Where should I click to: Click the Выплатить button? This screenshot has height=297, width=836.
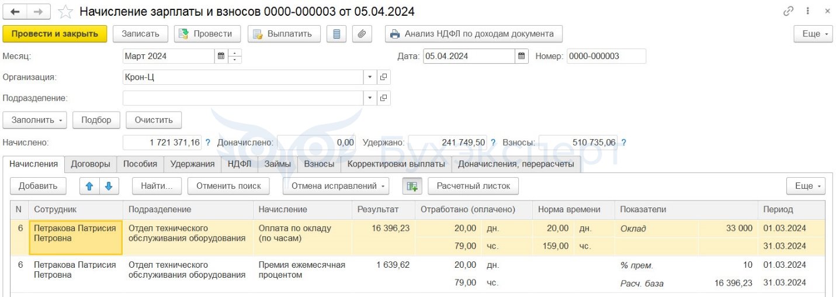[x=283, y=34]
